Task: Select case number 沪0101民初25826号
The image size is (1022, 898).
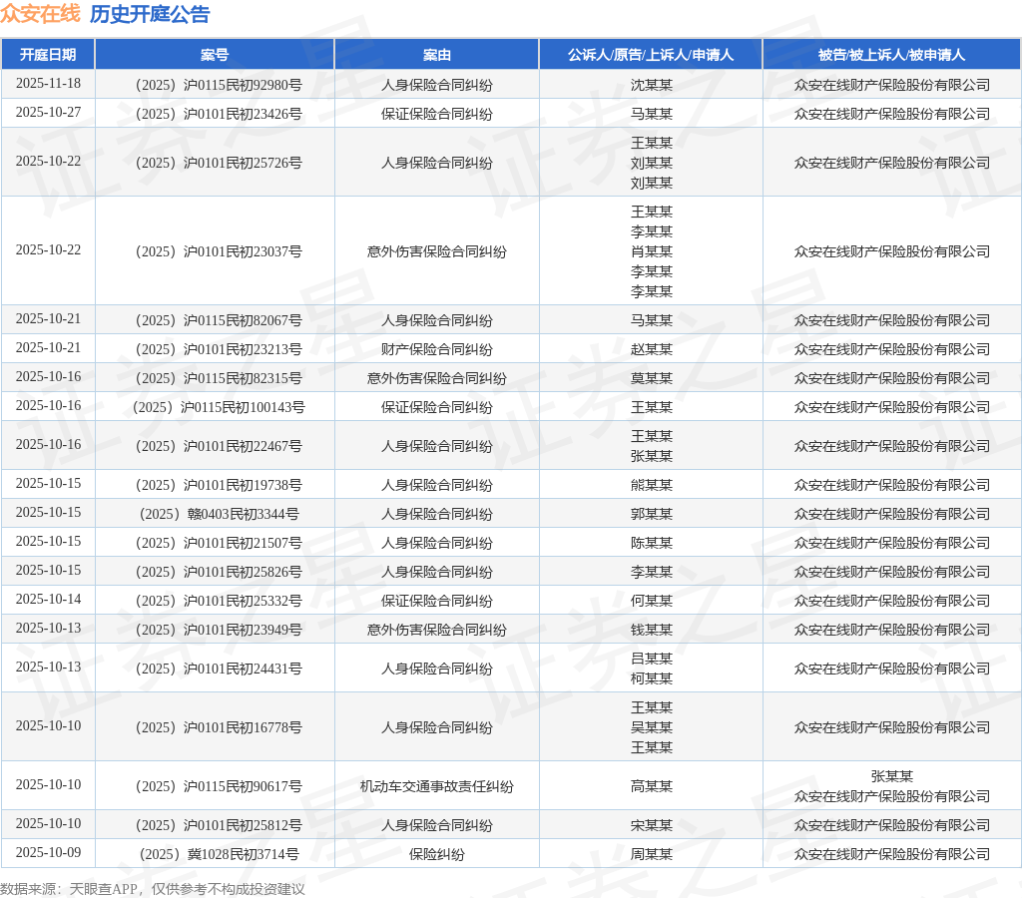Action: 219,572
